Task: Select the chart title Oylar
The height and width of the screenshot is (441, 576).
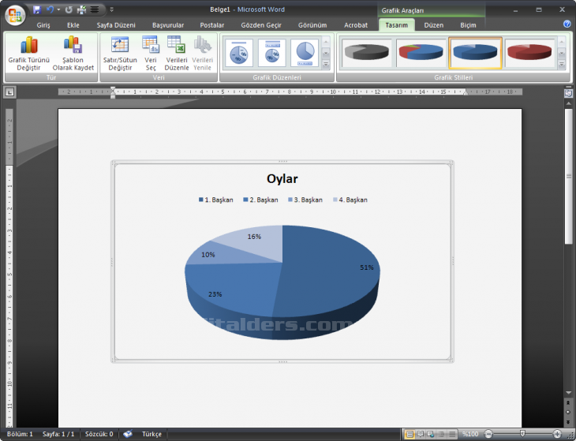Action: (282, 179)
